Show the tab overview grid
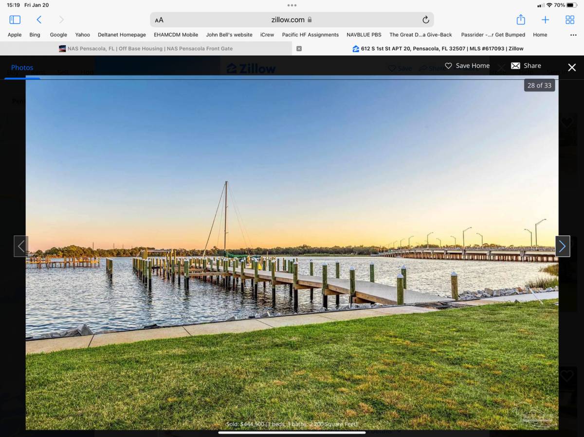This screenshot has height=437, width=584. 569,20
